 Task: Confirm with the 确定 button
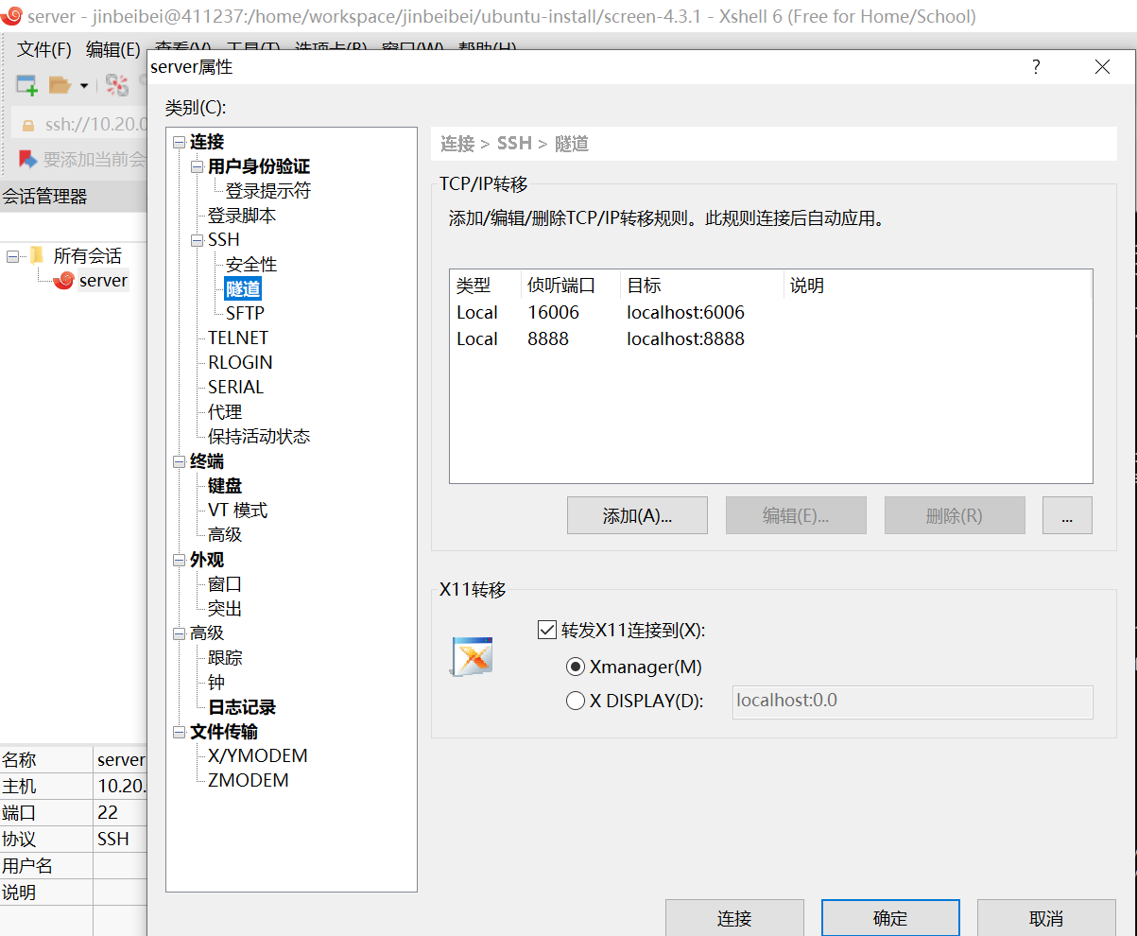(x=890, y=917)
